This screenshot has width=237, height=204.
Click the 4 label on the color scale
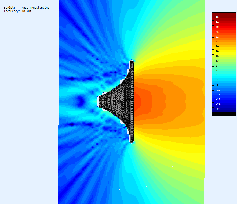[216, 70]
